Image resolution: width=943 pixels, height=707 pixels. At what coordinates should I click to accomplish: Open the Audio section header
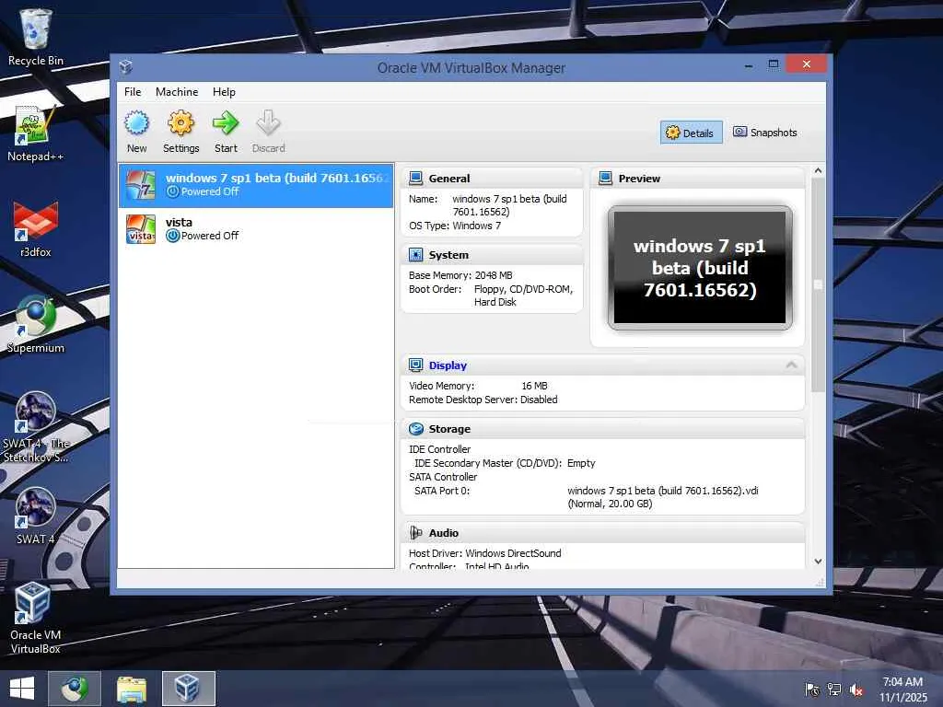pyautogui.click(x=602, y=533)
